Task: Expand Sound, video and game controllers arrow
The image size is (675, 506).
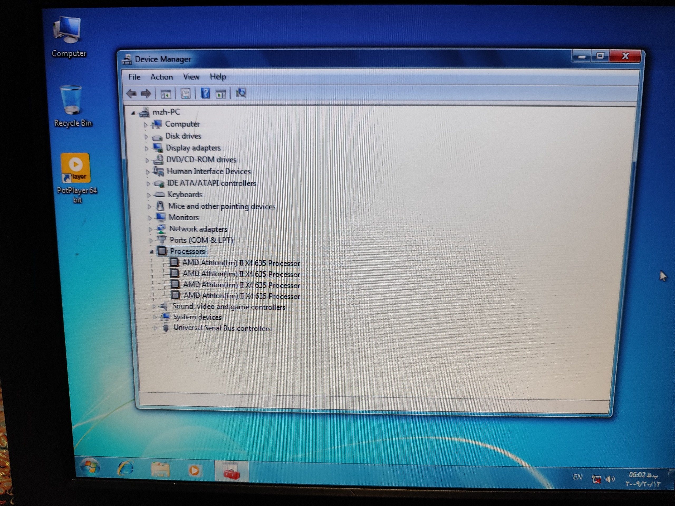Action: click(154, 306)
